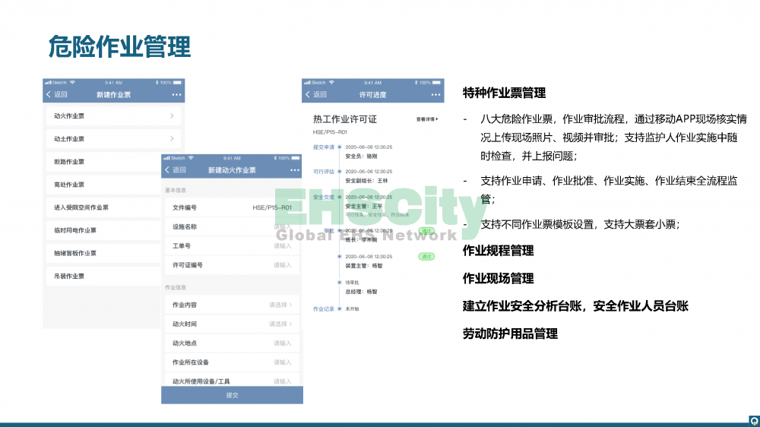Click the 查看详情 link

[x=426, y=119]
